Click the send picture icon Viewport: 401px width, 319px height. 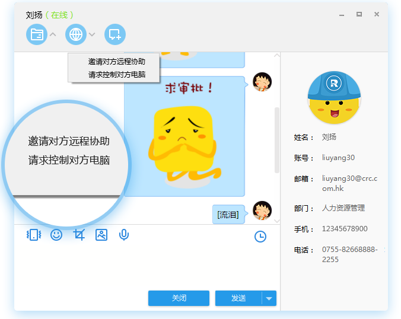[x=101, y=235]
